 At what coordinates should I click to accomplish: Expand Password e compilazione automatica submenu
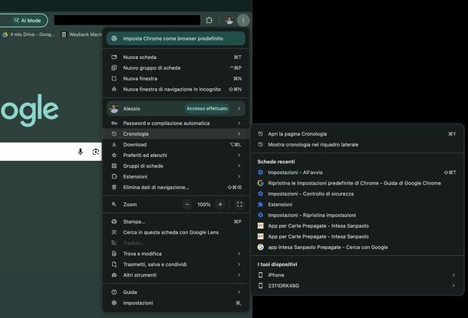pyautogui.click(x=176, y=123)
